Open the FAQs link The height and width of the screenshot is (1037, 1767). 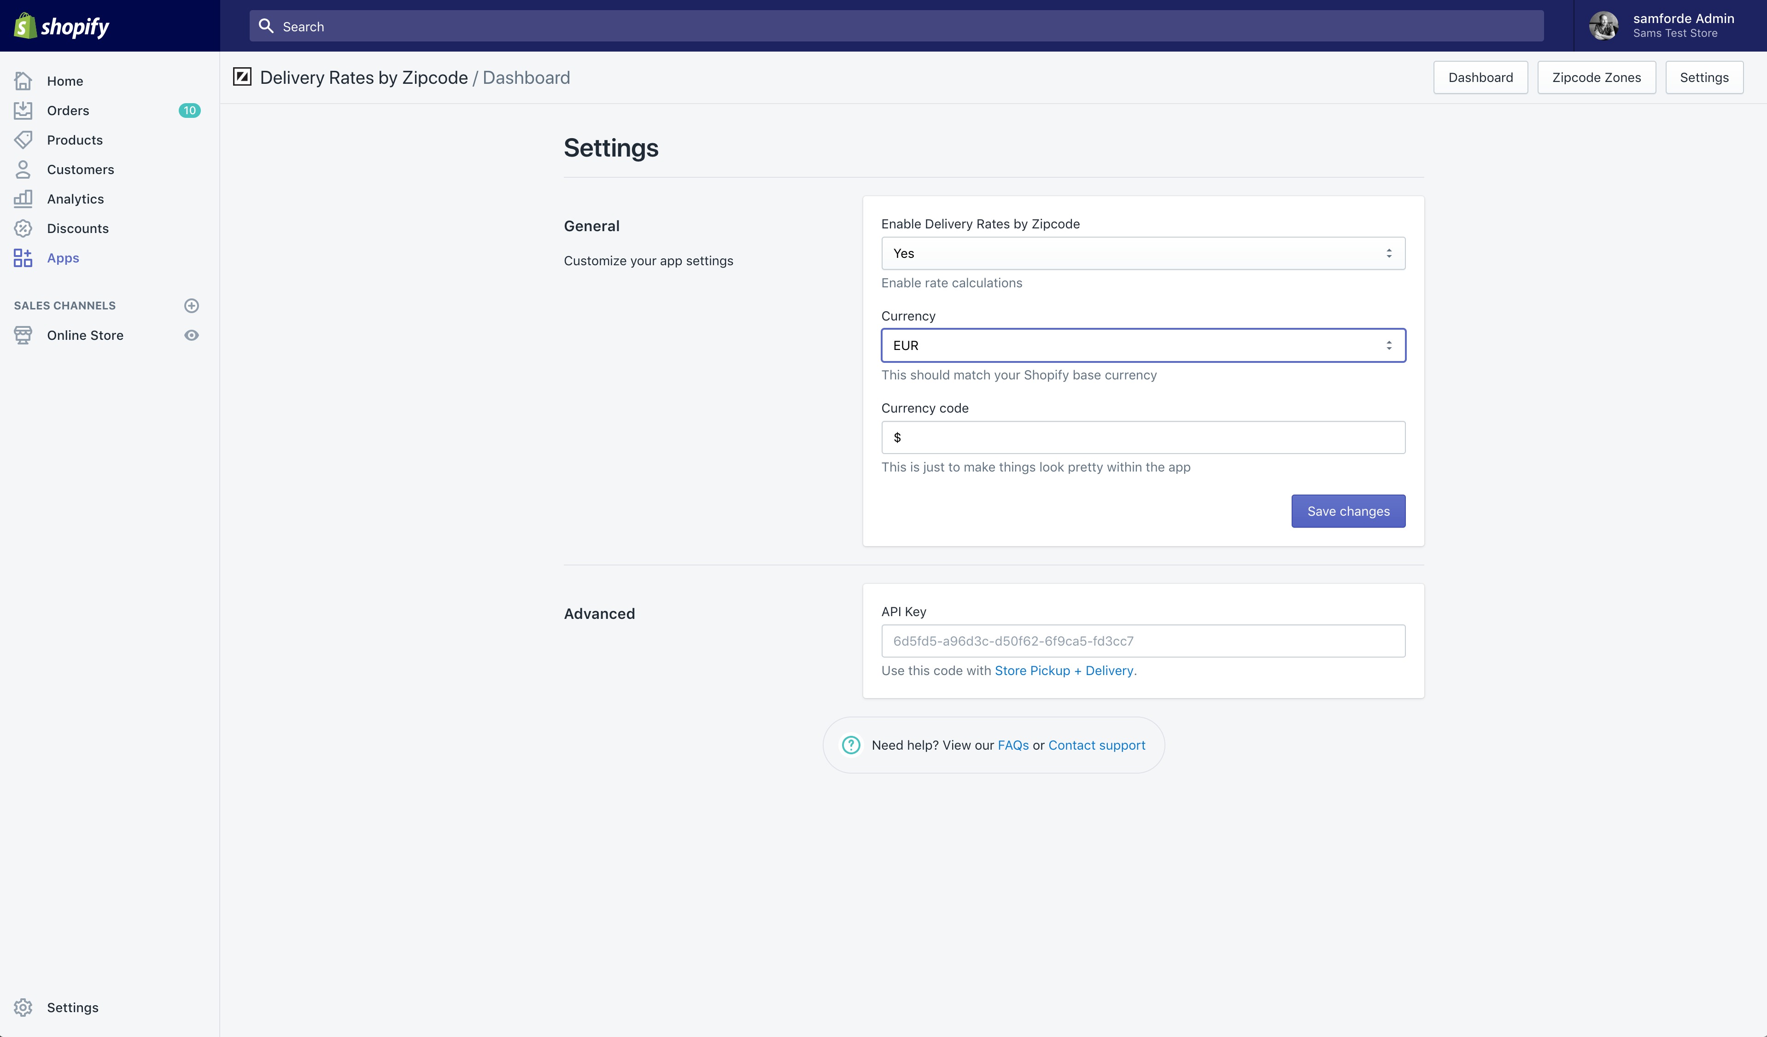click(x=1013, y=745)
